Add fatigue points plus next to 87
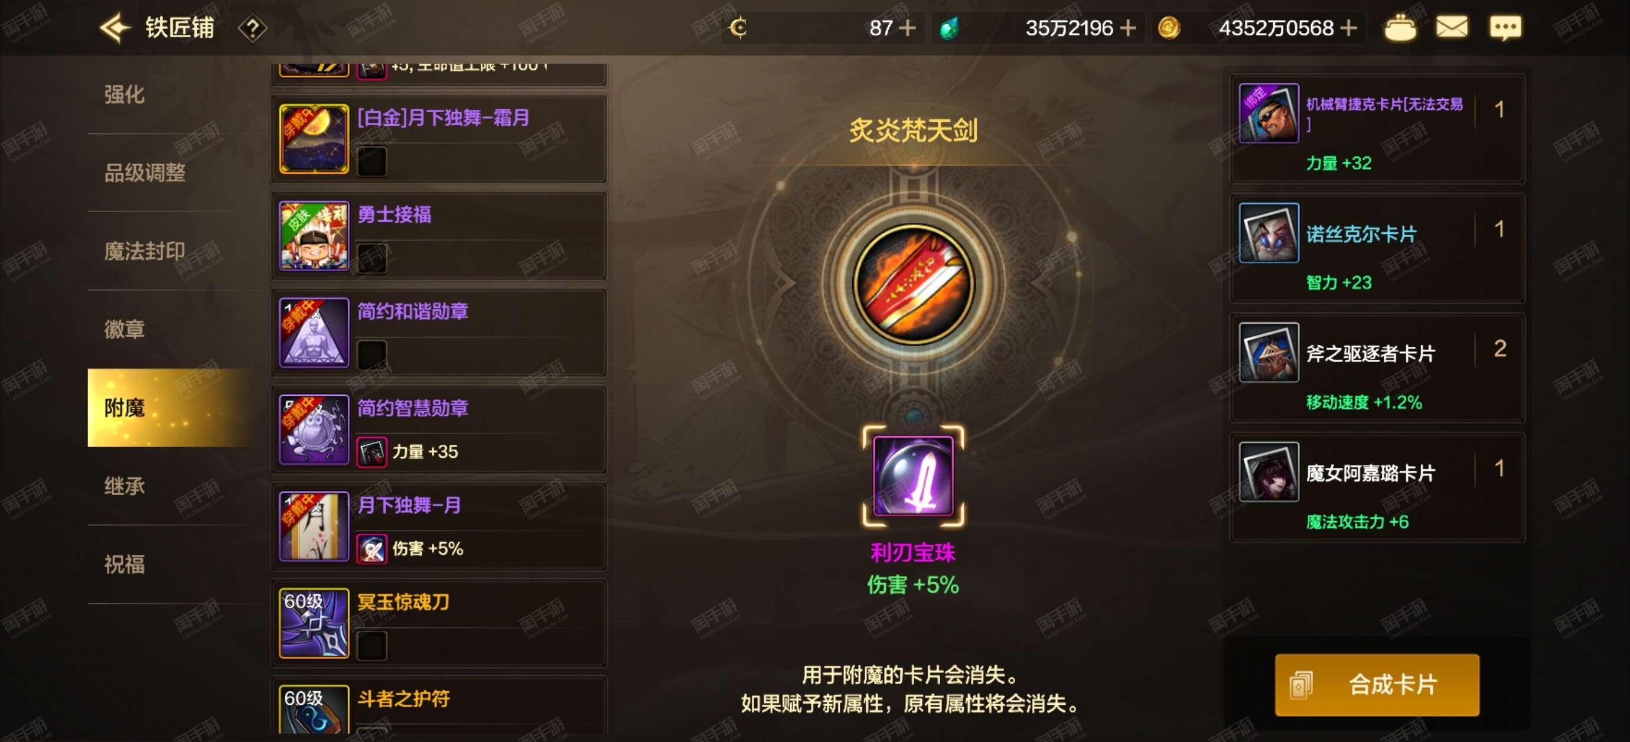This screenshot has height=742, width=1630. (x=907, y=28)
